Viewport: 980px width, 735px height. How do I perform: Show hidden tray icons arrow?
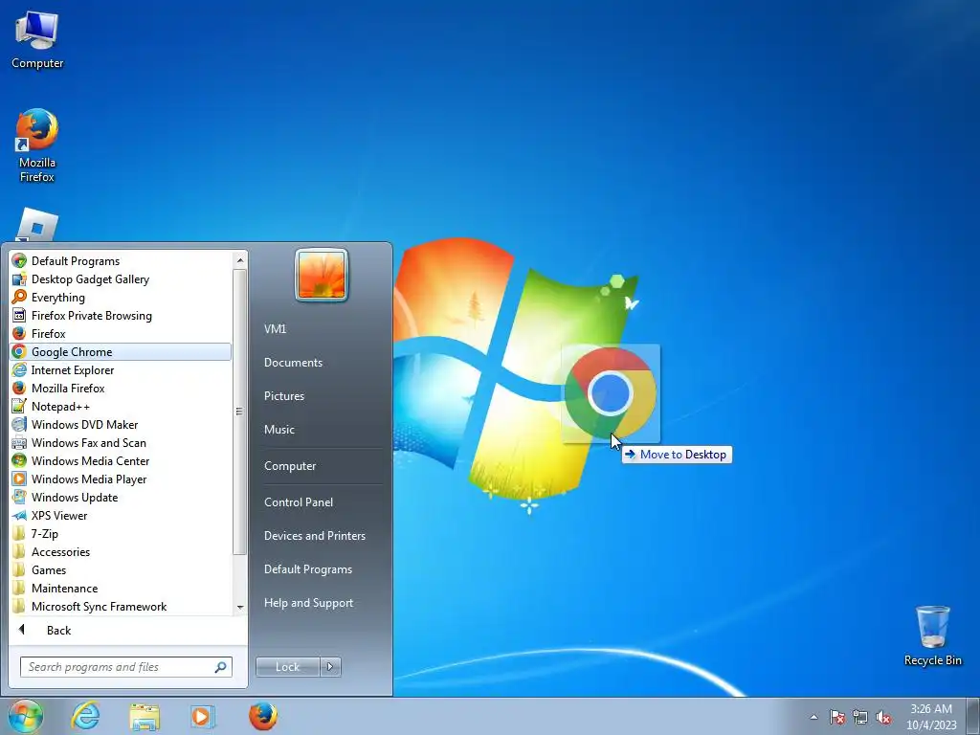(813, 717)
